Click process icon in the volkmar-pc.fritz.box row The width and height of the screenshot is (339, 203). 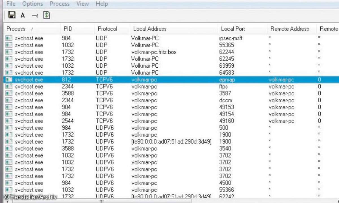9,52
